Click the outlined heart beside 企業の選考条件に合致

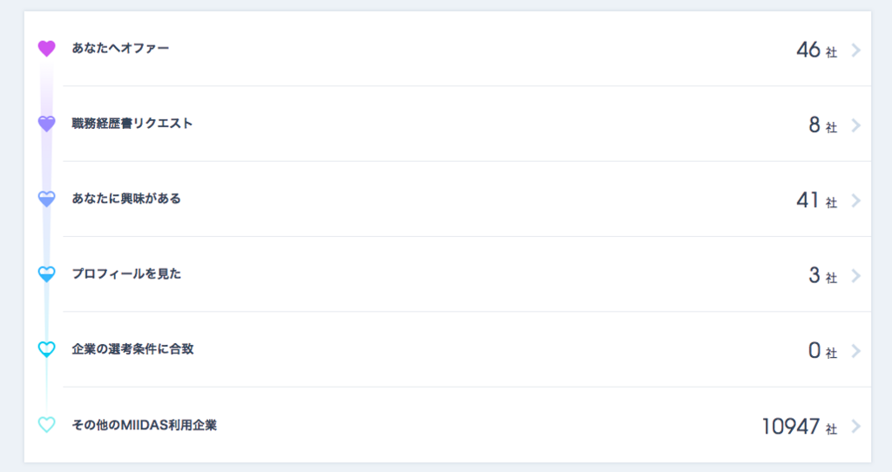click(47, 349)
